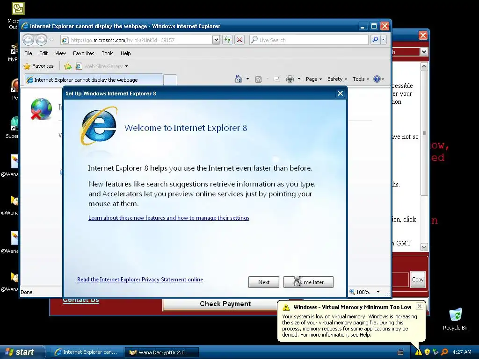The width and height of the screenshot is (479, 359).
Task: Select the 'cannot display the webpage' tab
Action: 94,80
